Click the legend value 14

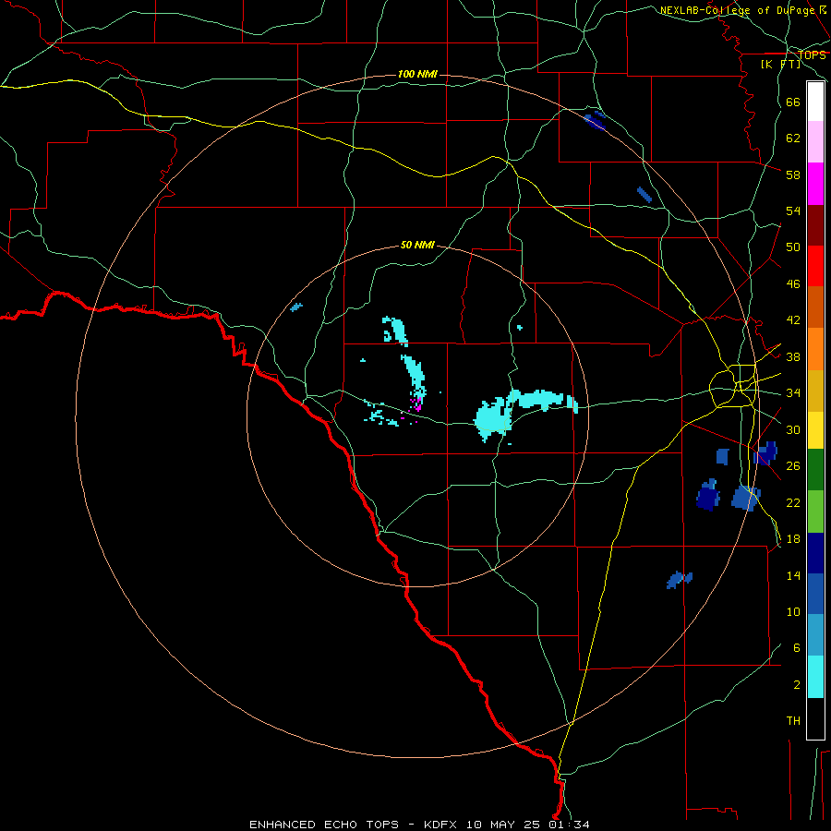pos(793,575)
